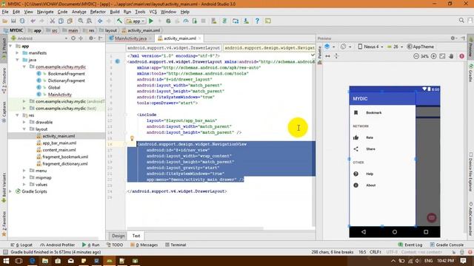The image size is (474, 266).
Task: Open the Preview panel settings gear
Action: (453, 38)
